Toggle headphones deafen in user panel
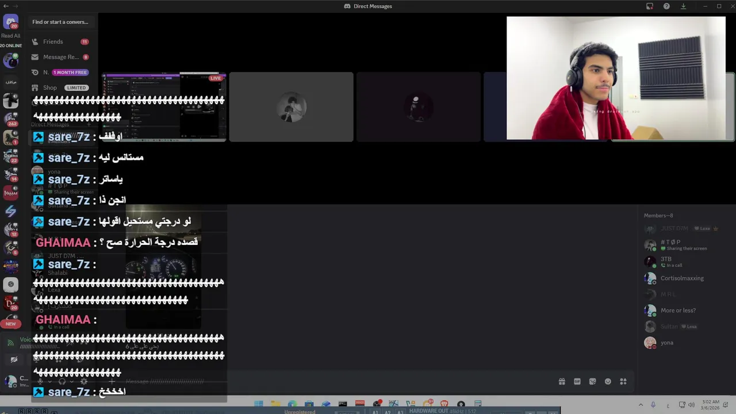The image size is (736, 414). (x=62, y=381)
